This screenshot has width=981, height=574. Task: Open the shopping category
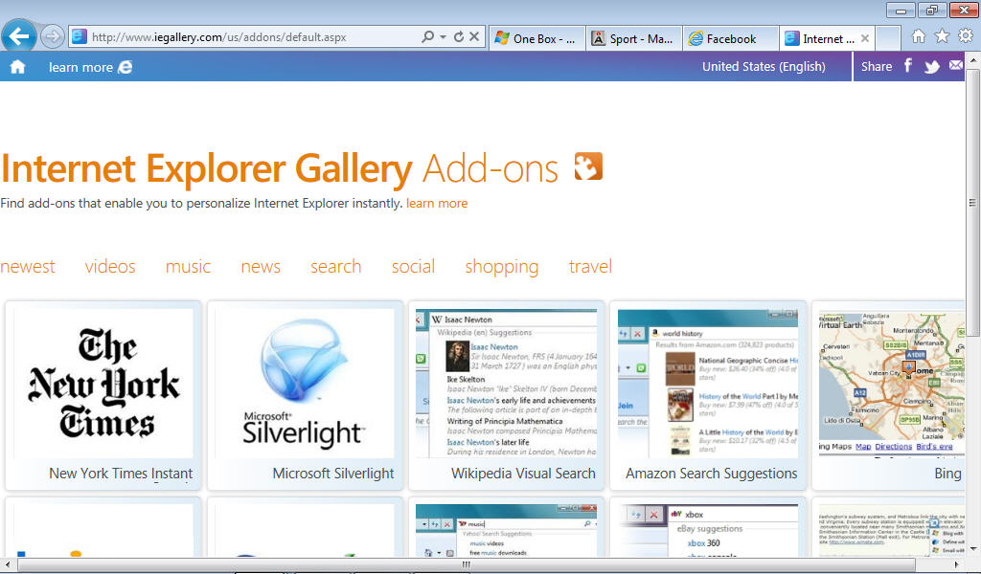click(502, 267)
